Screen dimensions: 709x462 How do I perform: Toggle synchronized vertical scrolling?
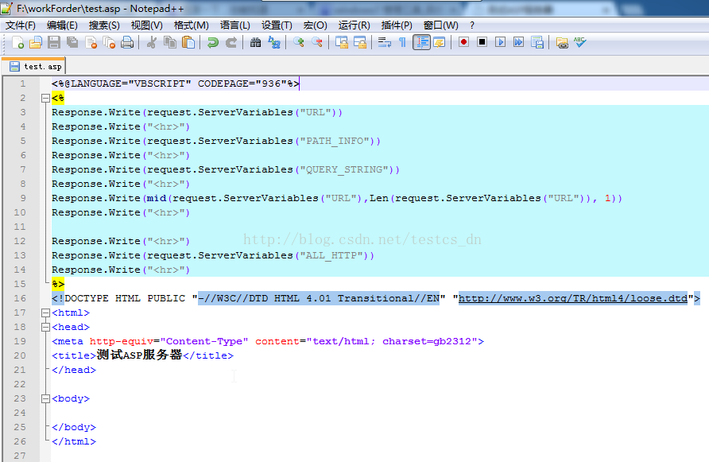(342, 42)
